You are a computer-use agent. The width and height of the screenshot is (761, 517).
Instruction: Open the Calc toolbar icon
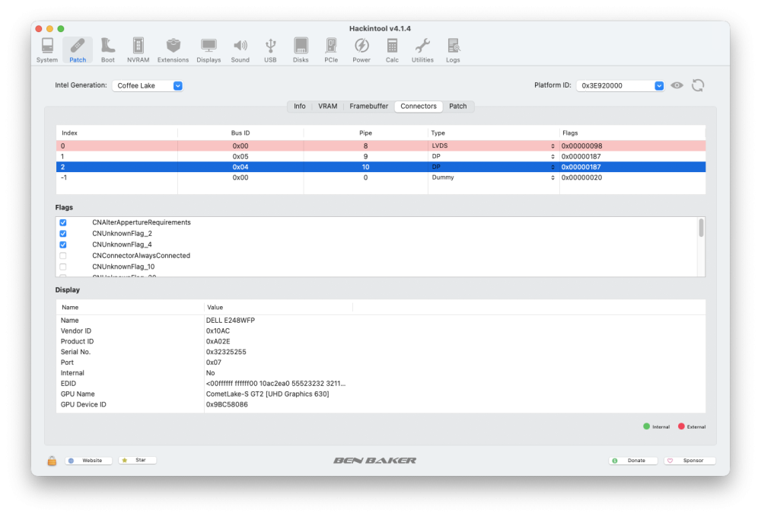(x=392, y=50)
